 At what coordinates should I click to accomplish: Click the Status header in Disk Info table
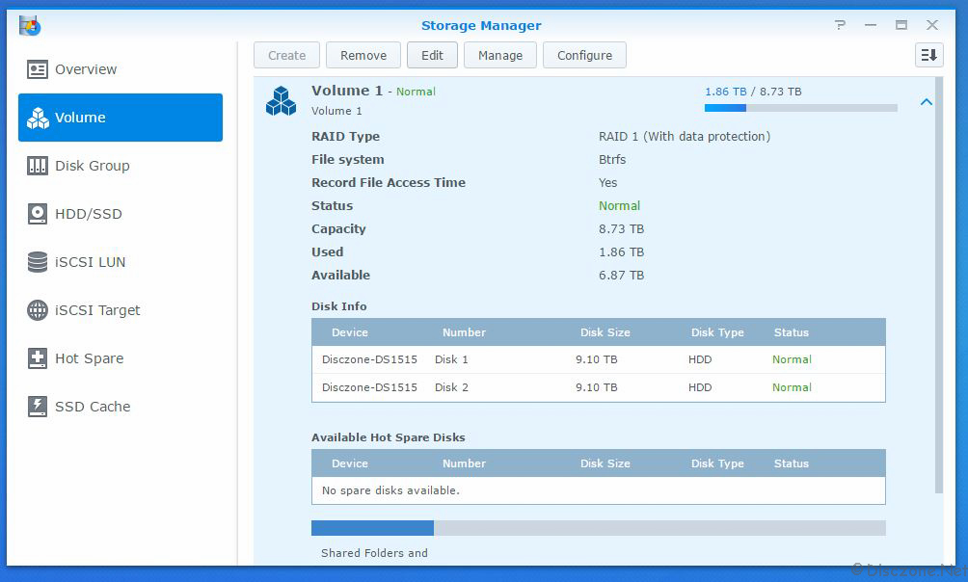792,332
